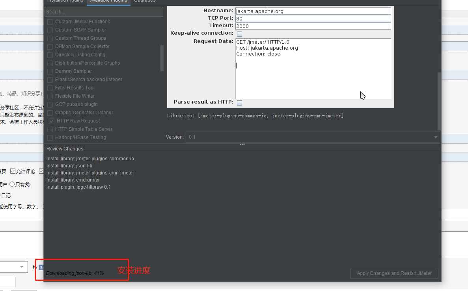Click 'Install library: jmeter-plugins-cmn-jmeter' line
468x291 pixels.
90,173
